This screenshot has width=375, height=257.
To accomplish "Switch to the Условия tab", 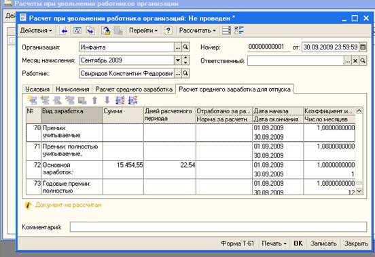I will (37, 90).
